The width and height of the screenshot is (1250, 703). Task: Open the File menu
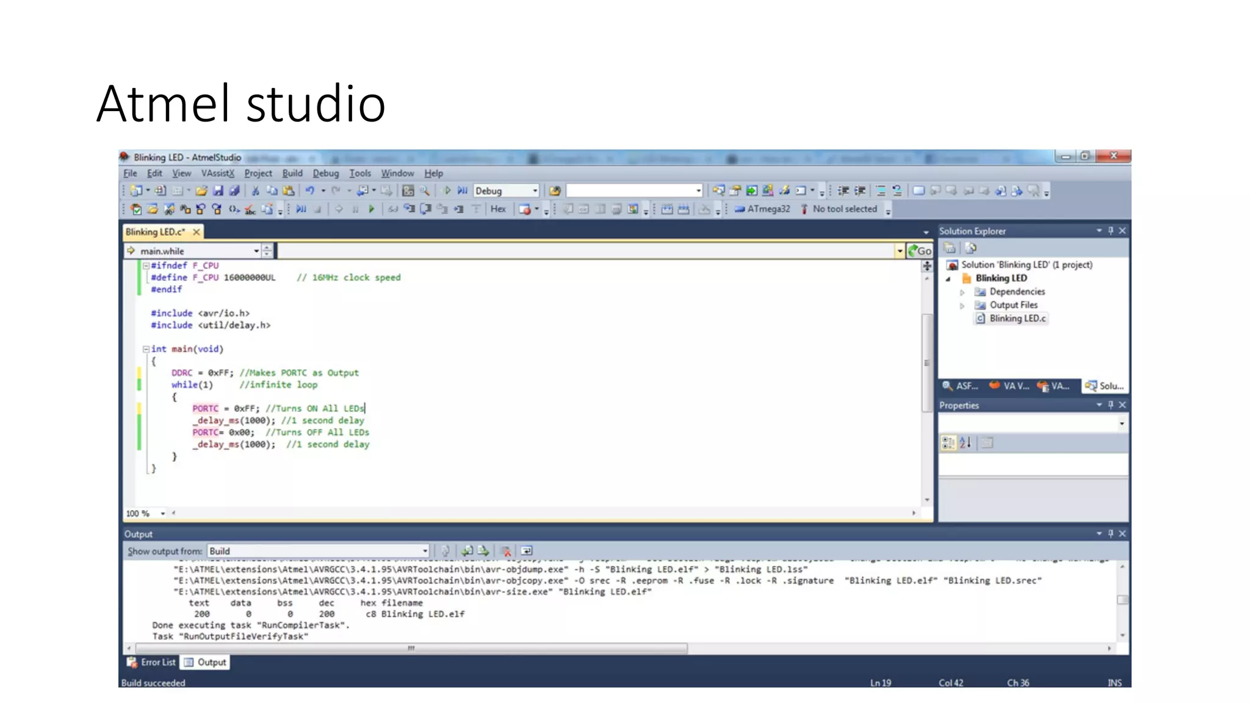click(130, 173)
